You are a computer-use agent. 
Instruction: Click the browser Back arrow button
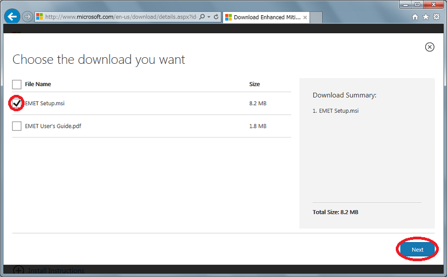click(12, 16)
